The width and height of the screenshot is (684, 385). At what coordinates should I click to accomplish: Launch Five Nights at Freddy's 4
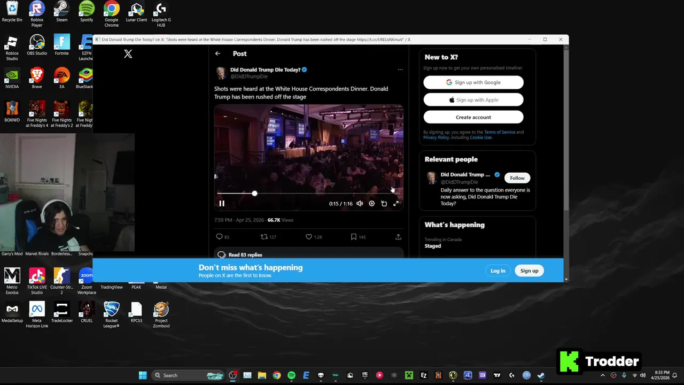pos(37,114)
